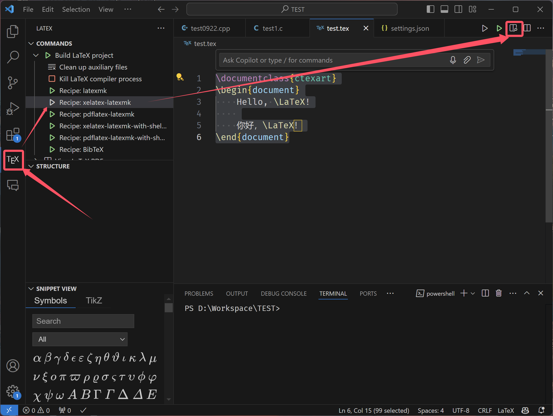Open the Selection menu
Image resolution: width=553 pixels, height=416 pixels.
pos(76,9)
